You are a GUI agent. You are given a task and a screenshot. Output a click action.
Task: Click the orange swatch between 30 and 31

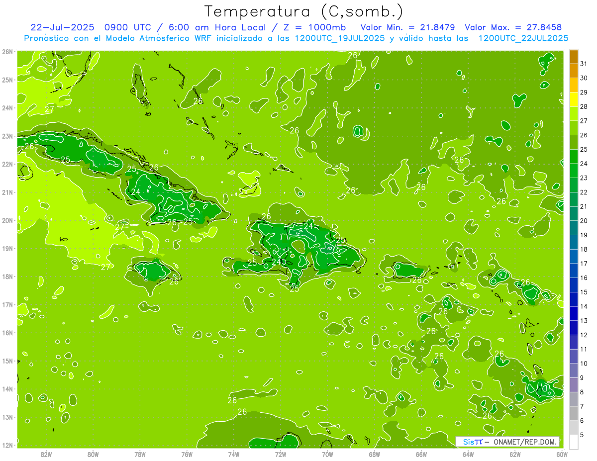pyautogui.click(x=574, y=71)
